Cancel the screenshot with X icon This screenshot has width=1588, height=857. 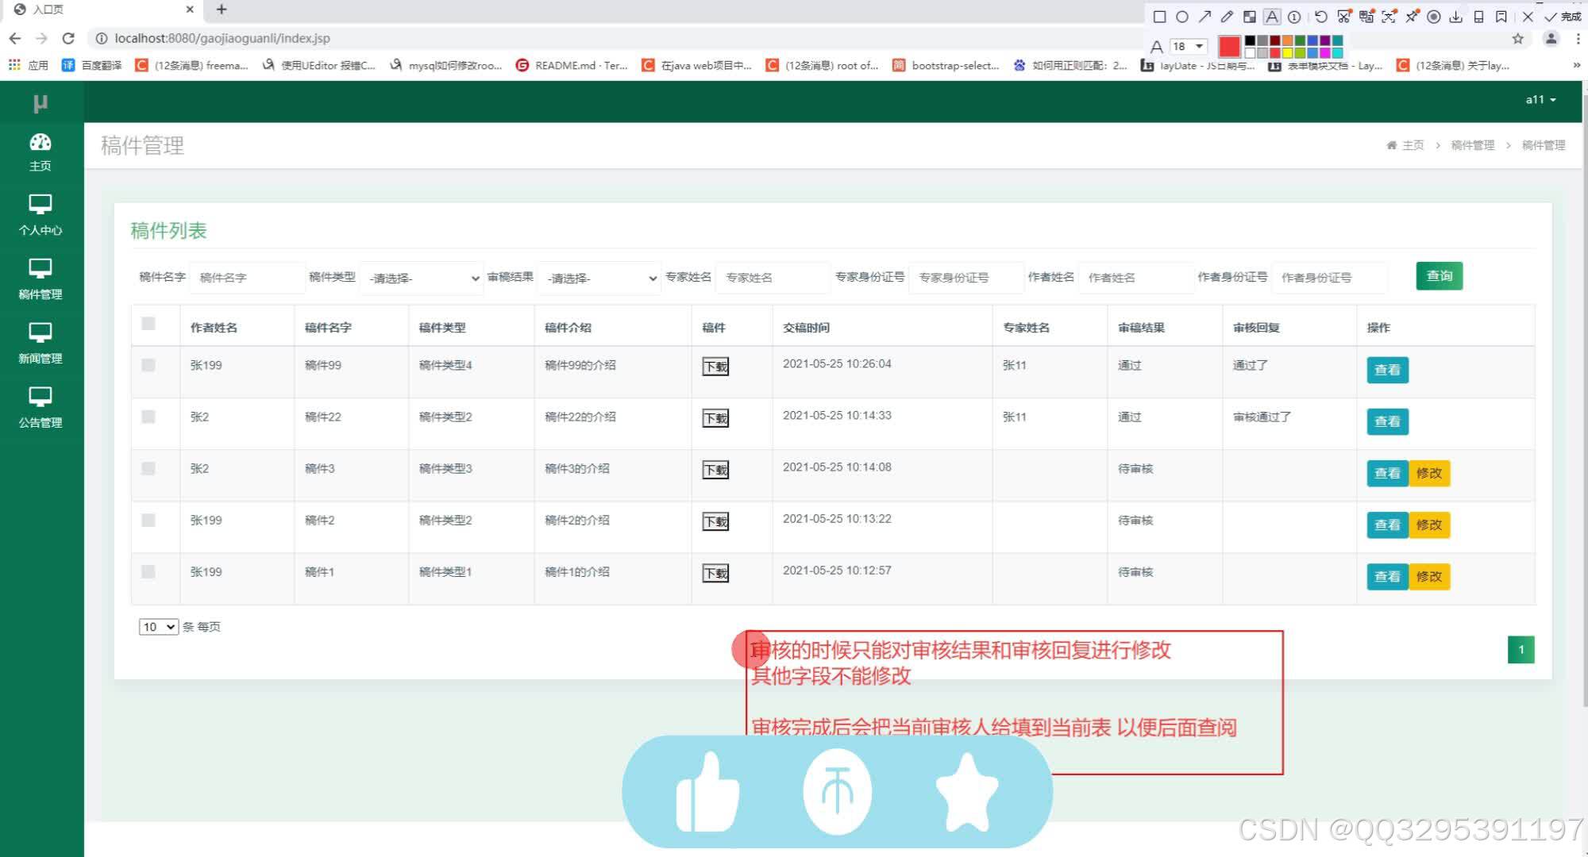pos(1528,17)
